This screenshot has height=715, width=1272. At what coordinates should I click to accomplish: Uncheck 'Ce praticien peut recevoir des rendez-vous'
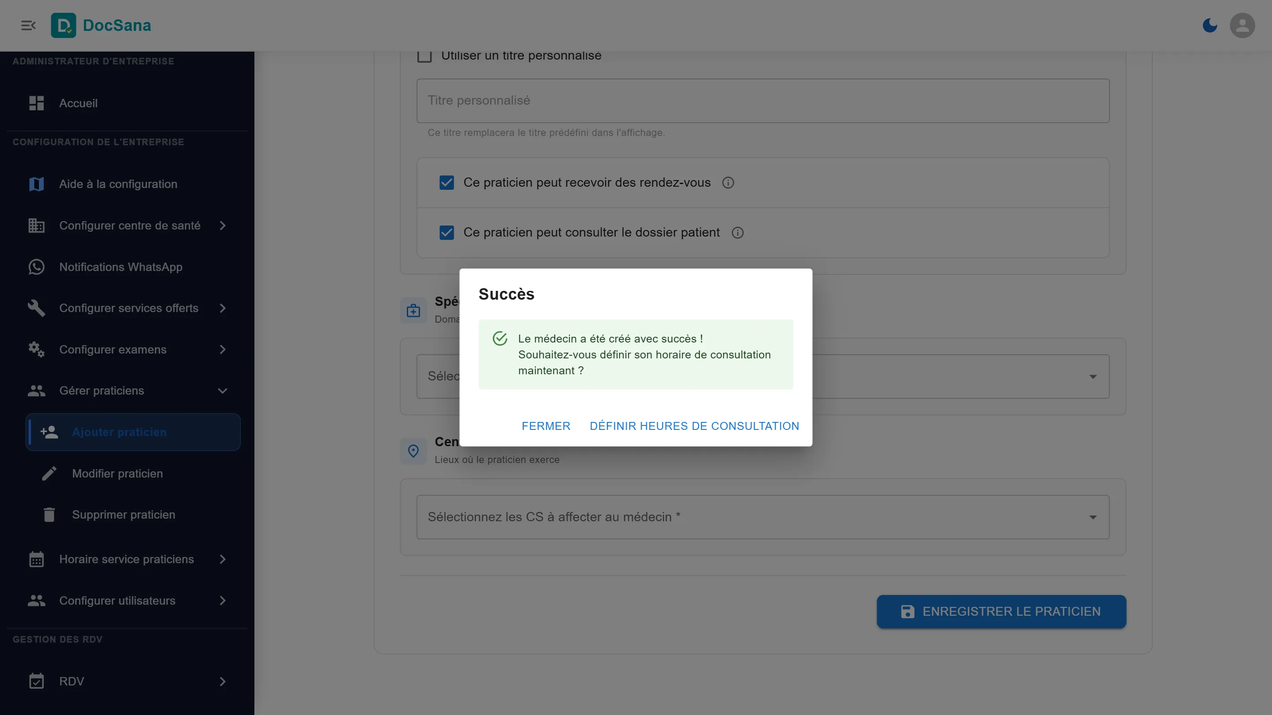coord(447,183)
